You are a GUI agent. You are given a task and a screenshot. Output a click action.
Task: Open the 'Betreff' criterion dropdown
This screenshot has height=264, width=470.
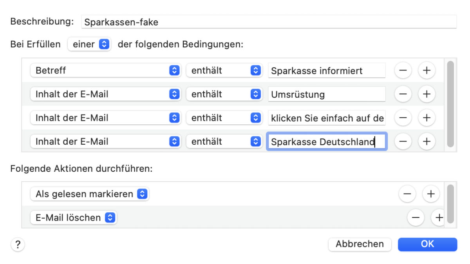(x=105, y=71)
